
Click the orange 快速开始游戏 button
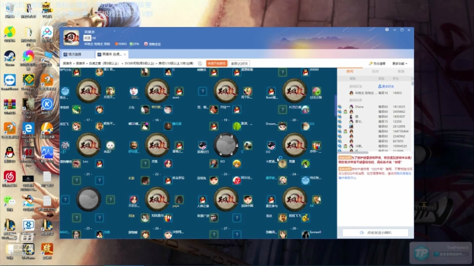(217, 63)
